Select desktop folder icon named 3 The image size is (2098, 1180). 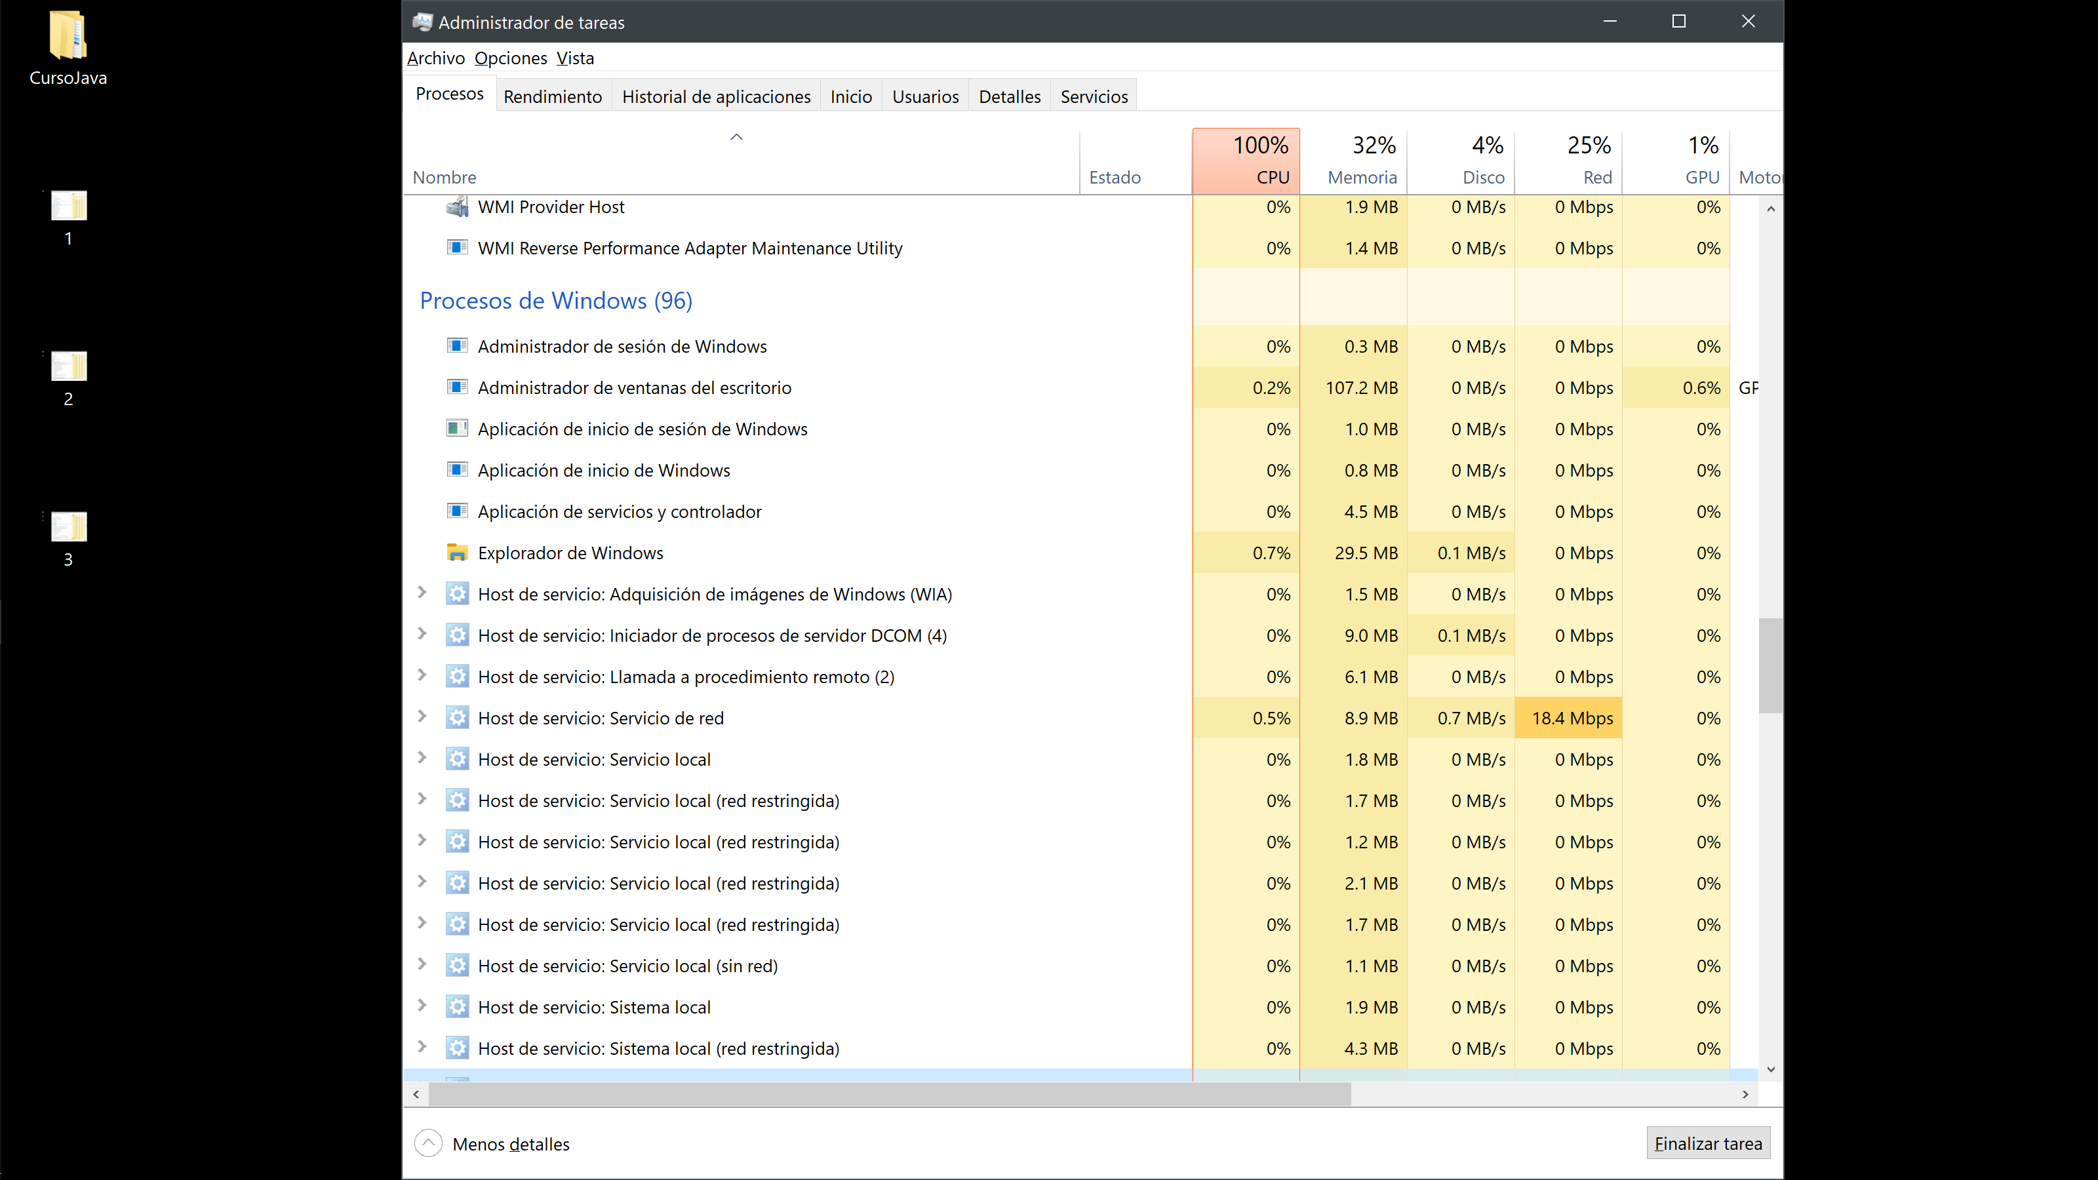click(x=68, y=527)
